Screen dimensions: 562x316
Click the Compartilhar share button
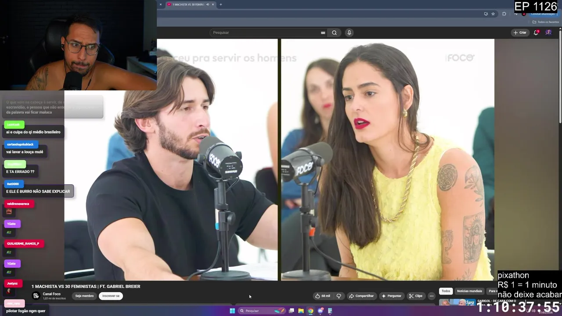click(361, 296)
